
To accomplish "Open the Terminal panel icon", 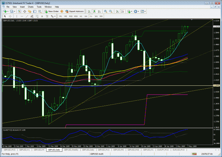I will (35, 11).
